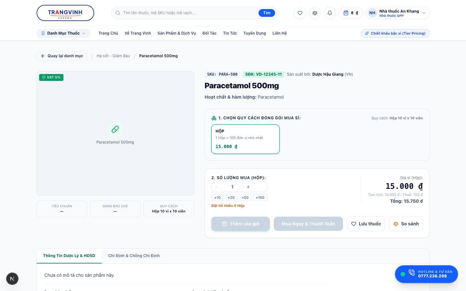The width and height of the screenshot is (466, 291).
Task: Open the shopping cart showing 0 đ
Action: 351,13
